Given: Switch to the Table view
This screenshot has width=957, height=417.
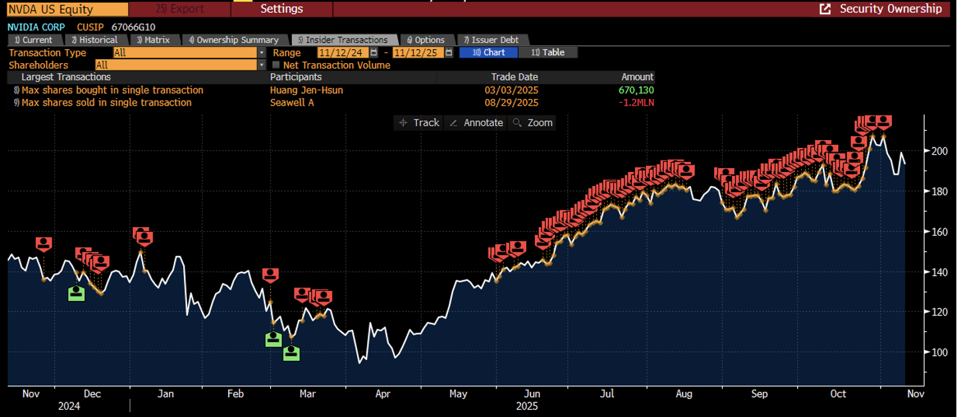Looking at the screenshot, I should [548, 52].
